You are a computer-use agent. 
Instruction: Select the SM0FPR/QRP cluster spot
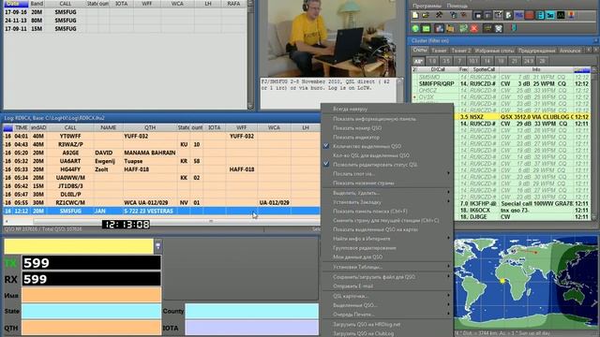502,83
